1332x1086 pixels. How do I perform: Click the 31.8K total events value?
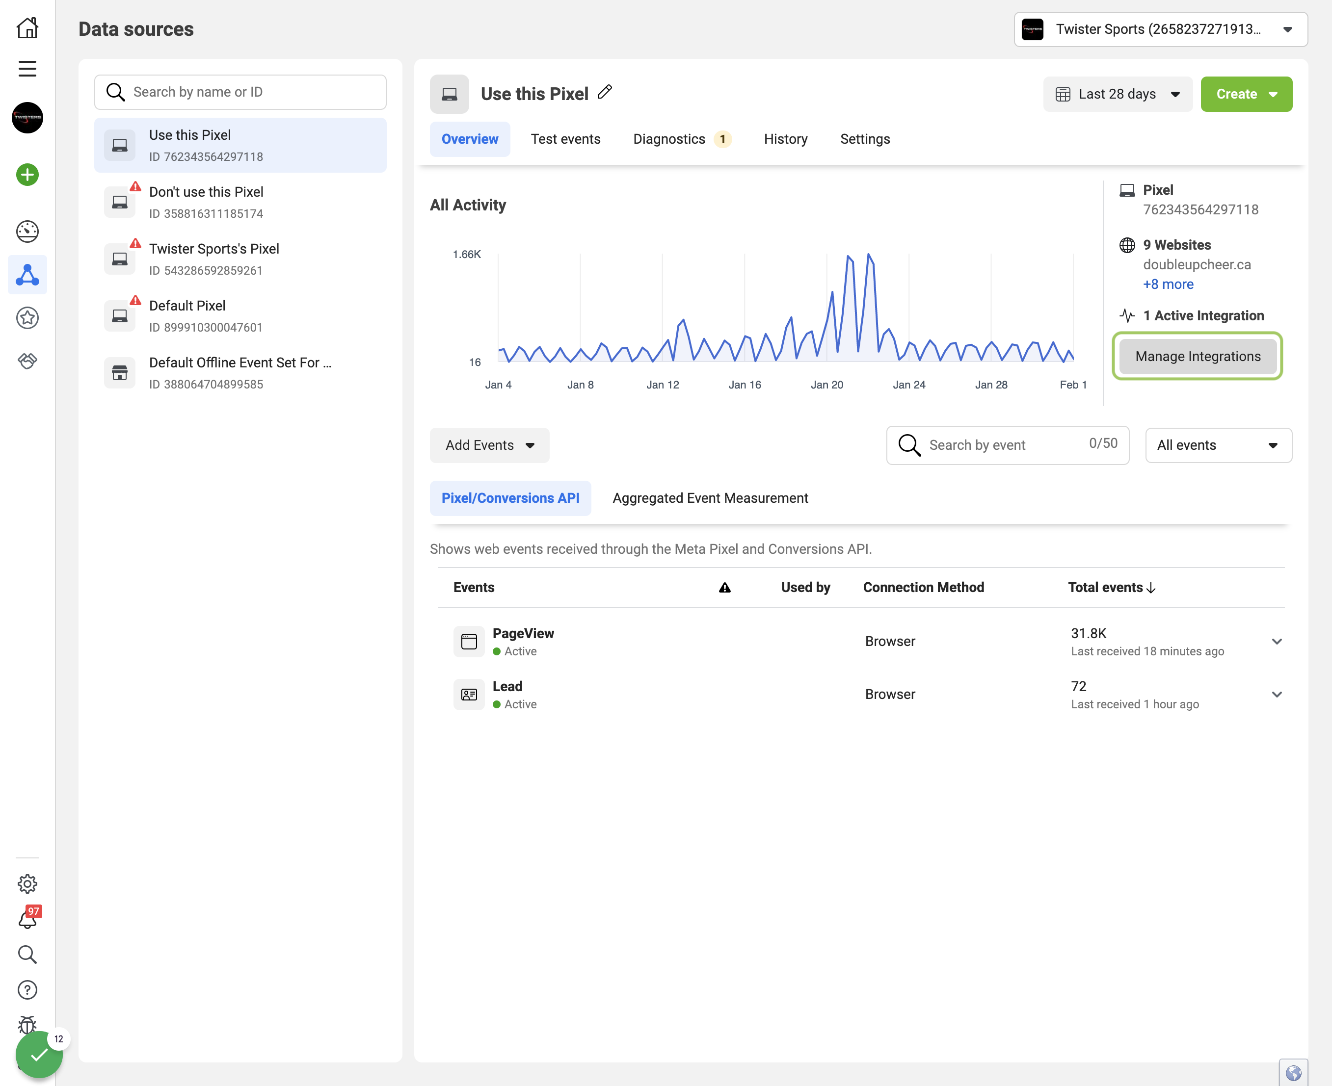[1089, 633]
